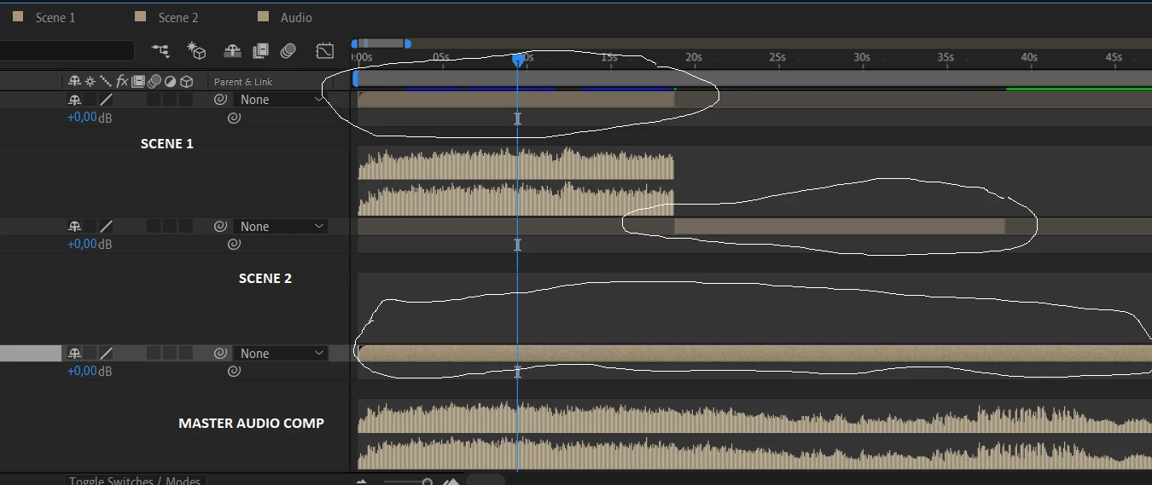The width and height of the screenshot is (1152, 485).
Task: Enable adjustment layer checkbox on top layer
Action: click(x=169, y=99)
